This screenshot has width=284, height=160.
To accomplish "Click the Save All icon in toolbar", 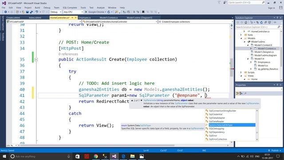I will tap(31, 12).
